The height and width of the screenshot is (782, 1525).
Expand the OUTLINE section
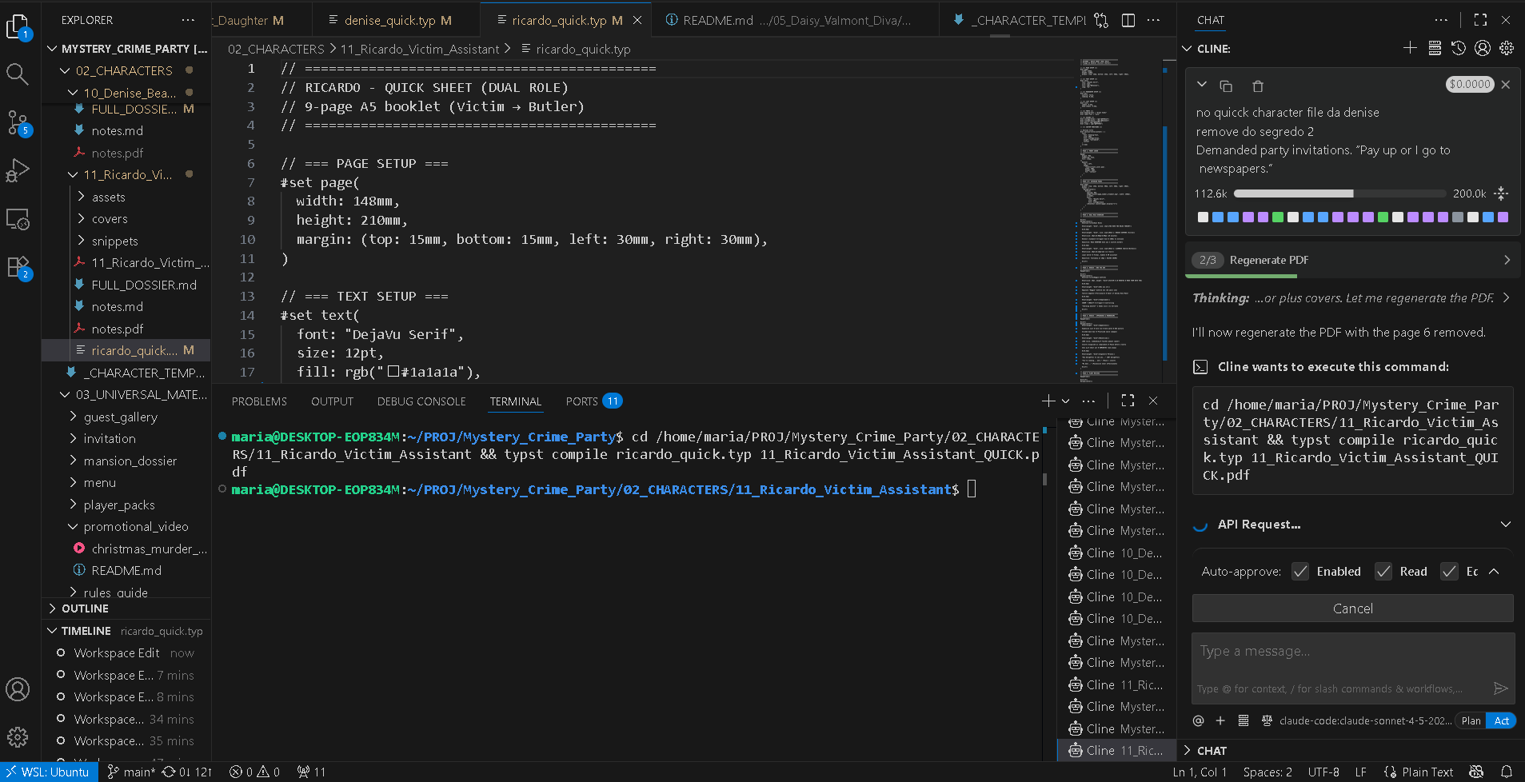(85, 608)
